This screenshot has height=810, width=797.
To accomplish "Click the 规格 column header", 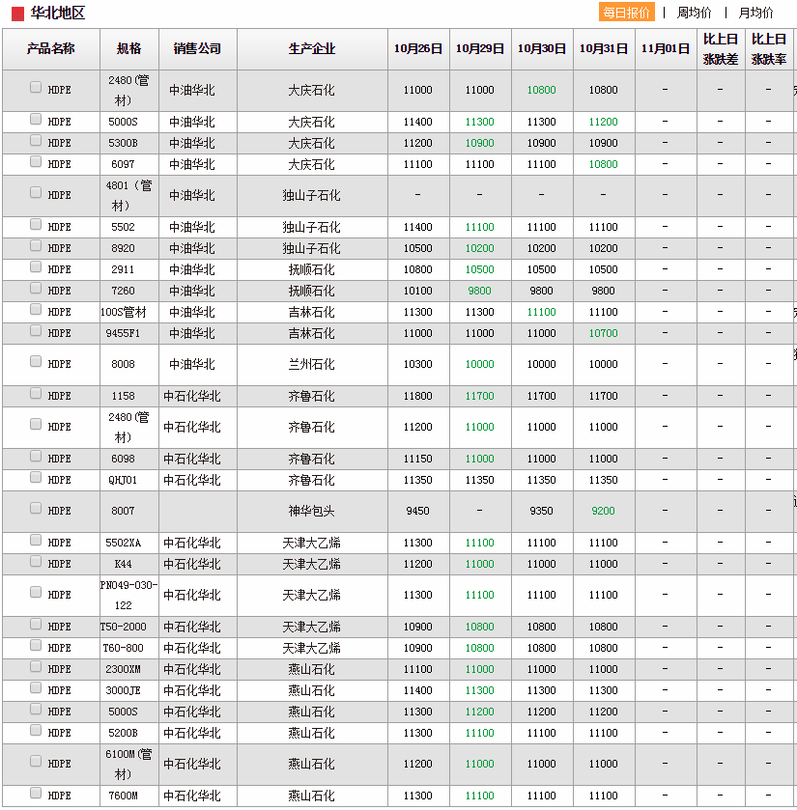I will tap(128, 49).
